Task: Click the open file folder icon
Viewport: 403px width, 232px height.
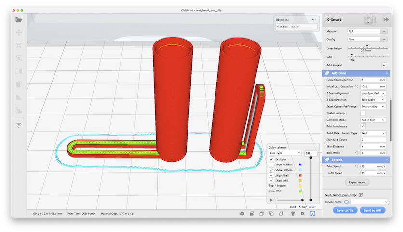Action: [19, 20]
